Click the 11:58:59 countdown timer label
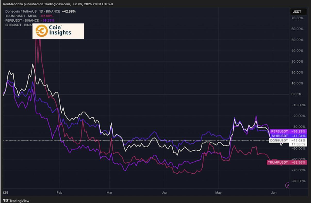 click(299, 144)
